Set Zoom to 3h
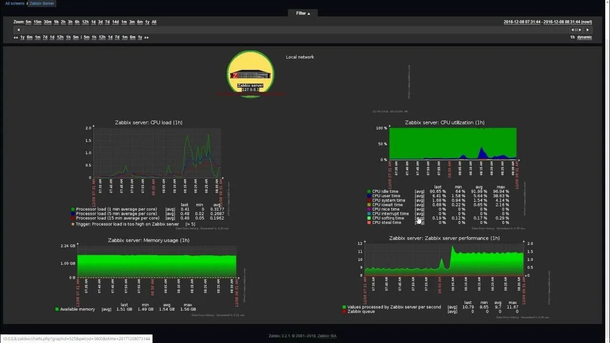The height and width of the screenshot is (343, 610). [70, 22]
